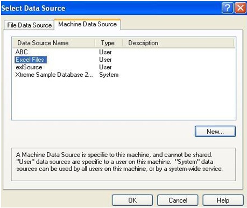The image size is (247, 208).
Task: Select the Machine Data Source tab
Action: 87,24
